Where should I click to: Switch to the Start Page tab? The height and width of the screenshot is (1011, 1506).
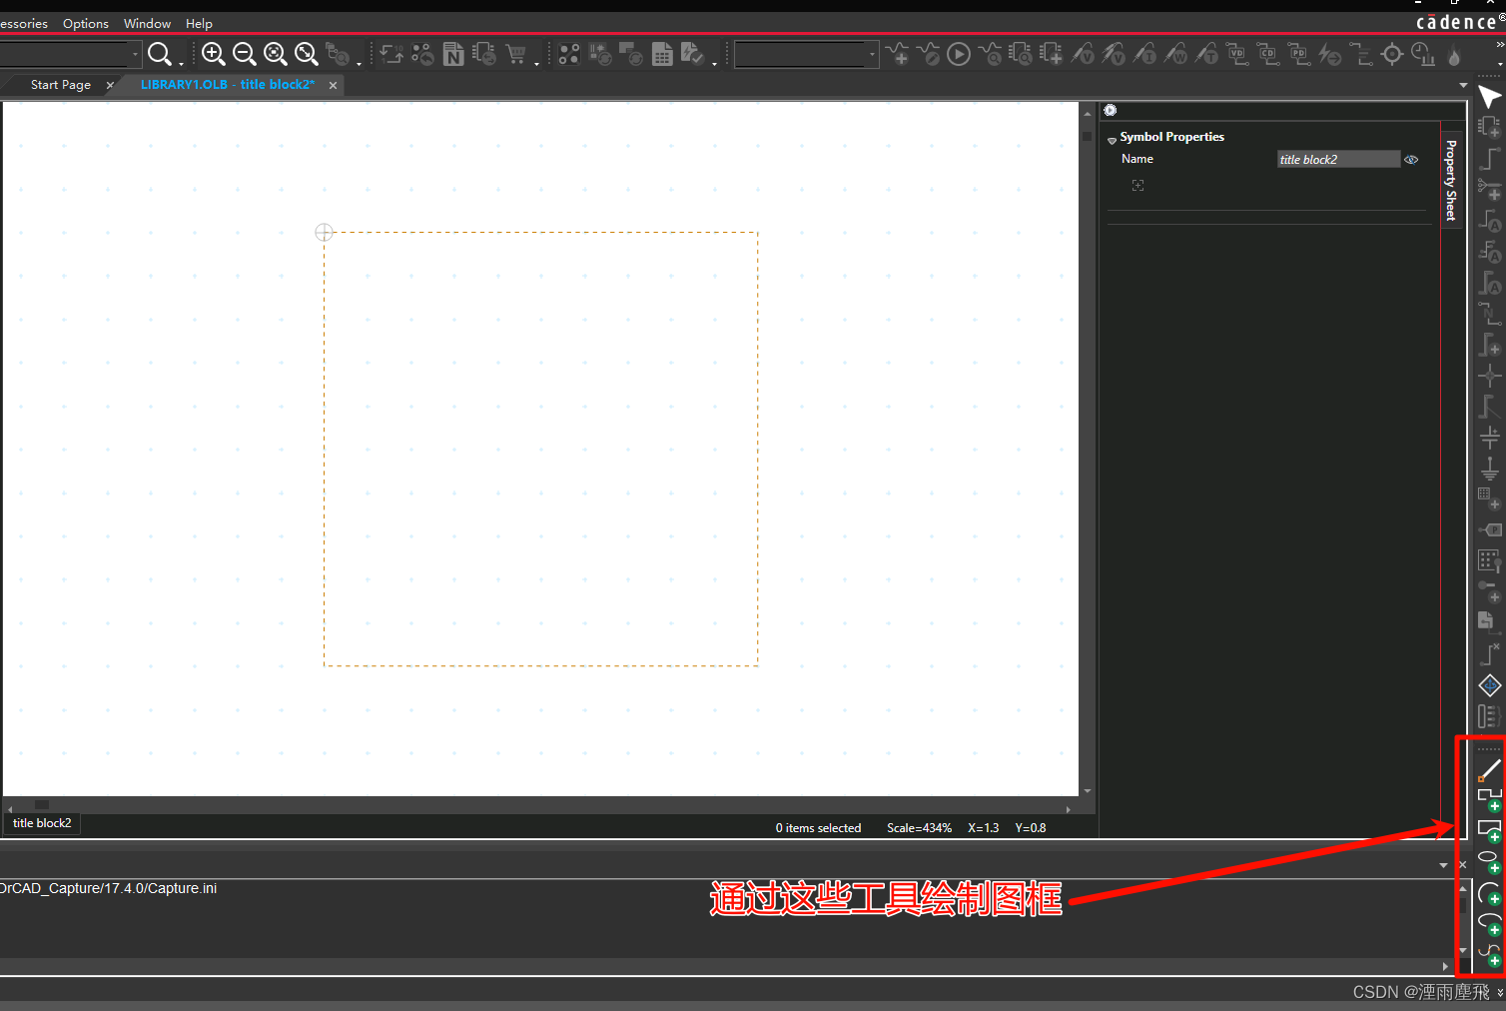pos(61,85)
